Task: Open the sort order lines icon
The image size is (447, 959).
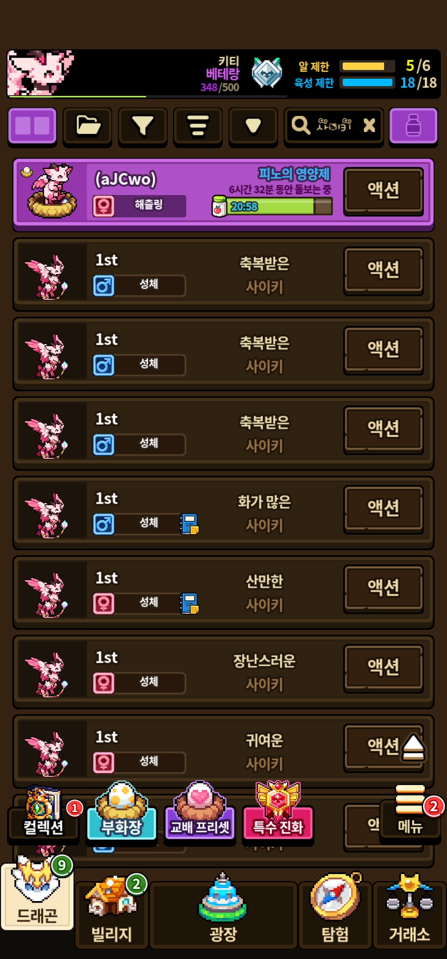Action: [x=198, y=126]
